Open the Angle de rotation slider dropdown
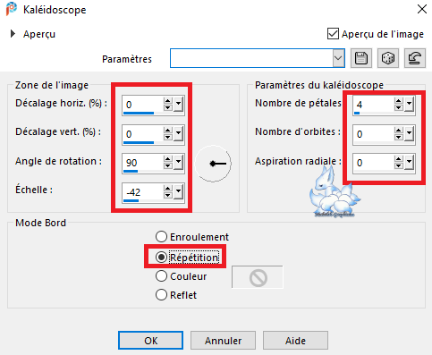This screenshot has height=355, width=432. click(x=178, y=162)
